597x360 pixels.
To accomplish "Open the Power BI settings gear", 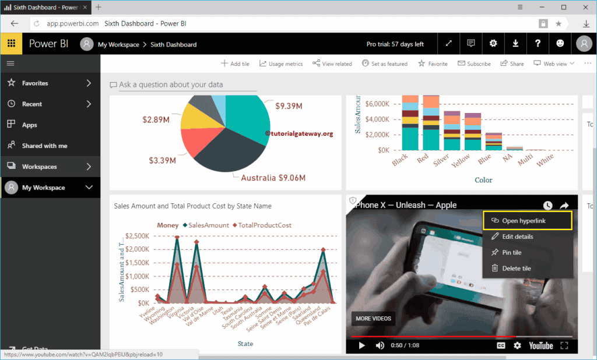I will coord(493,43).
